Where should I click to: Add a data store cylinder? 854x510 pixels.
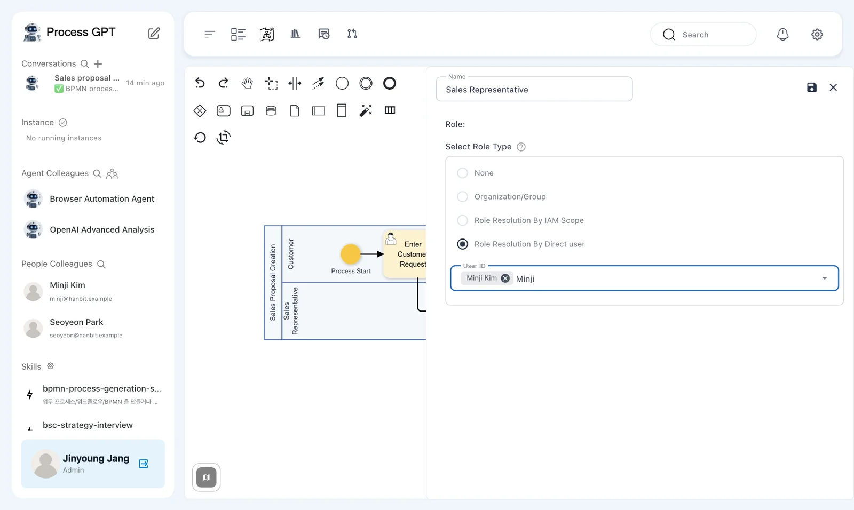[271, 110]
